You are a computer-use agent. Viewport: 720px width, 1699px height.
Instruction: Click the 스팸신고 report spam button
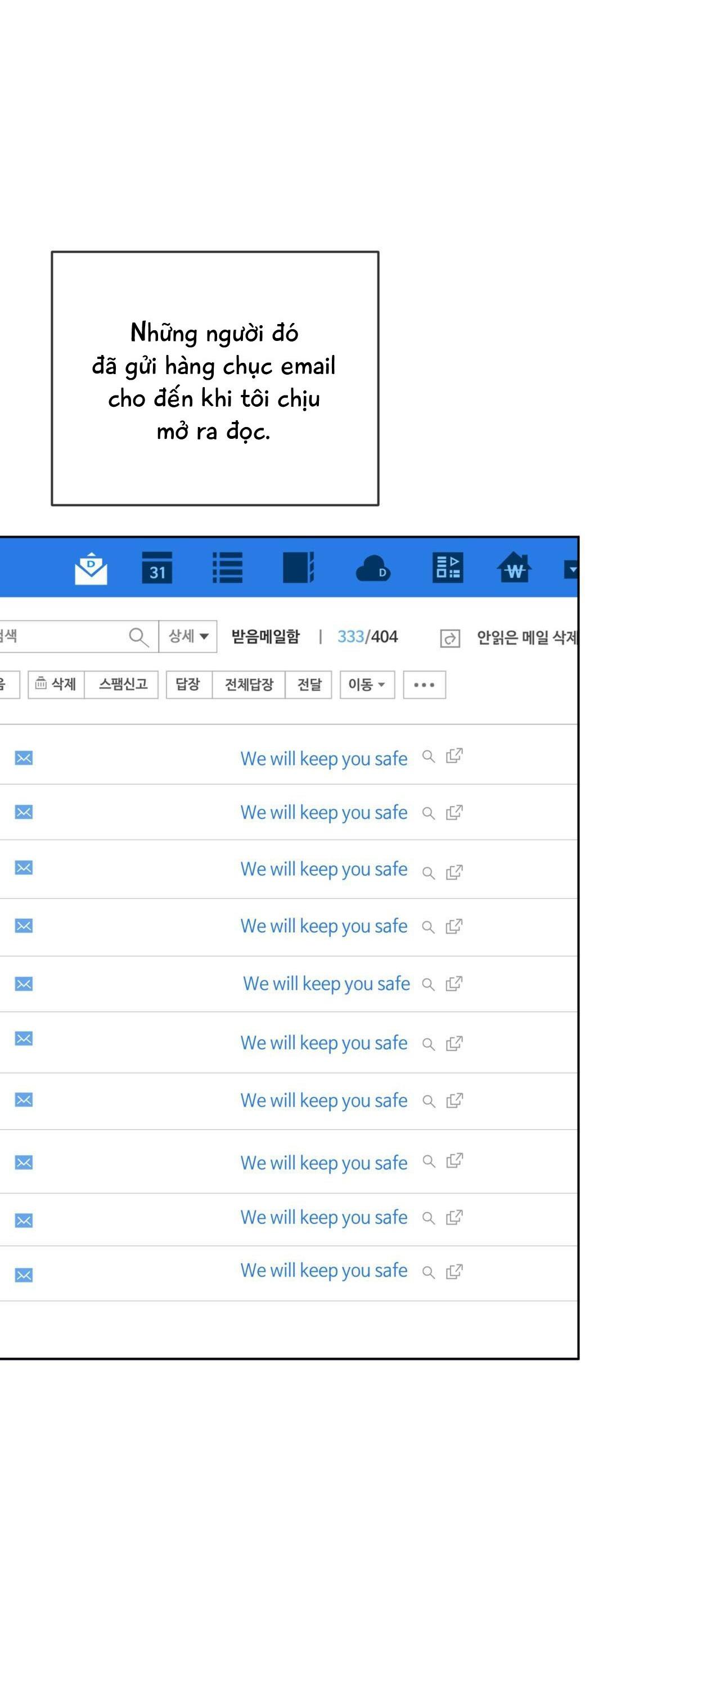(123, 685)
